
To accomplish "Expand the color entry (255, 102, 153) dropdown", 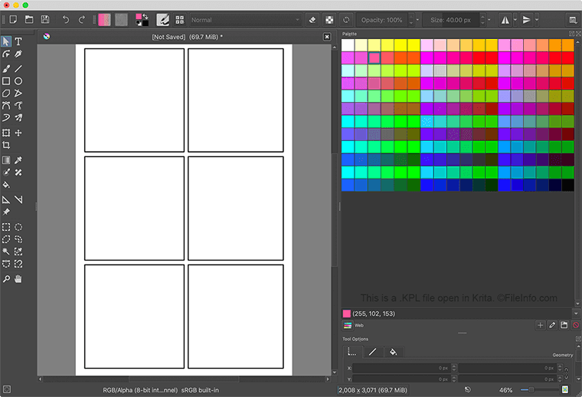I will [x=576, y=313].
